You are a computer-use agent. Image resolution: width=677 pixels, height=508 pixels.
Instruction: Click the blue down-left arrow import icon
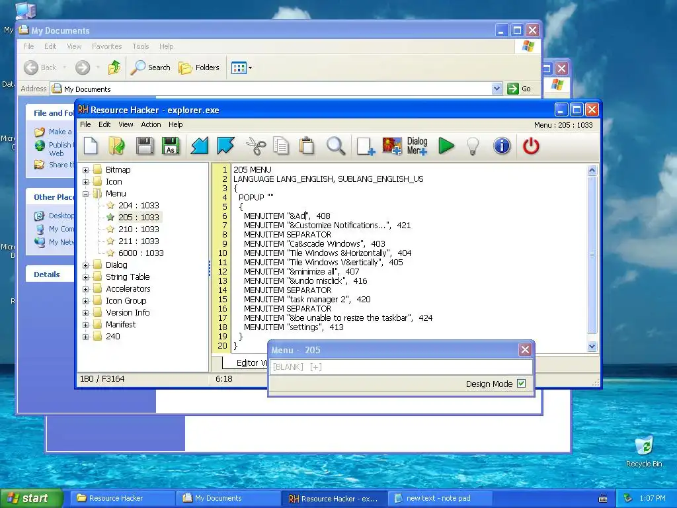[200, 146]
